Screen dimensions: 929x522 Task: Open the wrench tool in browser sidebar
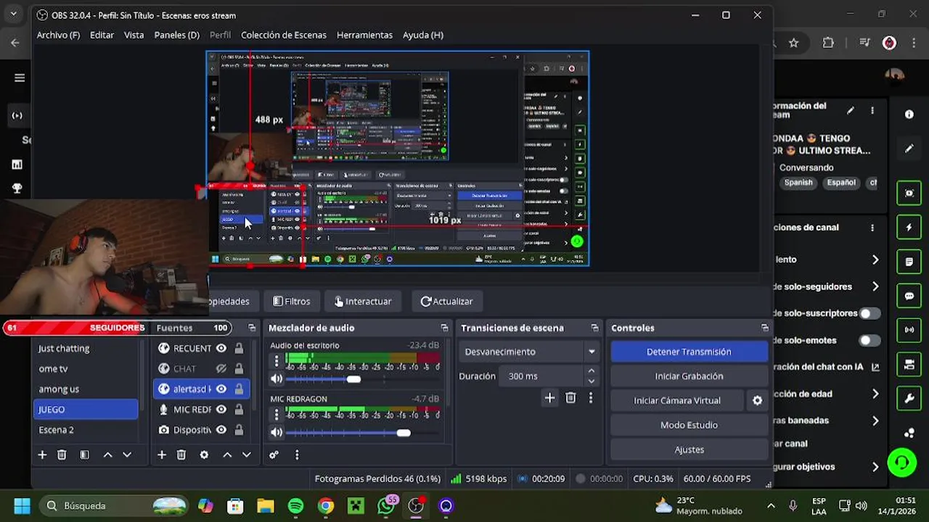909,399
